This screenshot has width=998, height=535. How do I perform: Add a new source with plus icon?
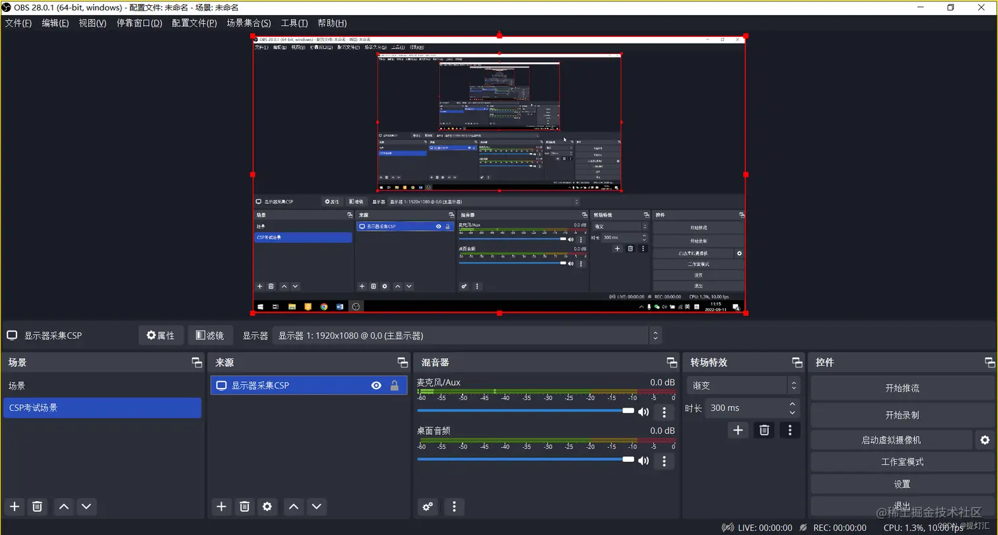222,507
